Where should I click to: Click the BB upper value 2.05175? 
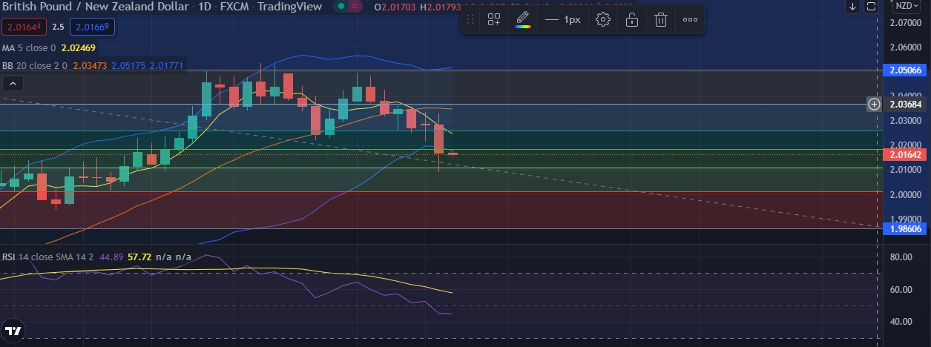pos(129,66)
